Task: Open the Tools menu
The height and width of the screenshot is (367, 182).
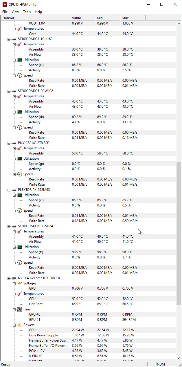Action: 27,12
